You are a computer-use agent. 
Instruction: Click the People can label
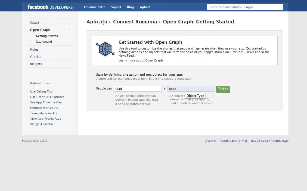click(x=104, y=88)
